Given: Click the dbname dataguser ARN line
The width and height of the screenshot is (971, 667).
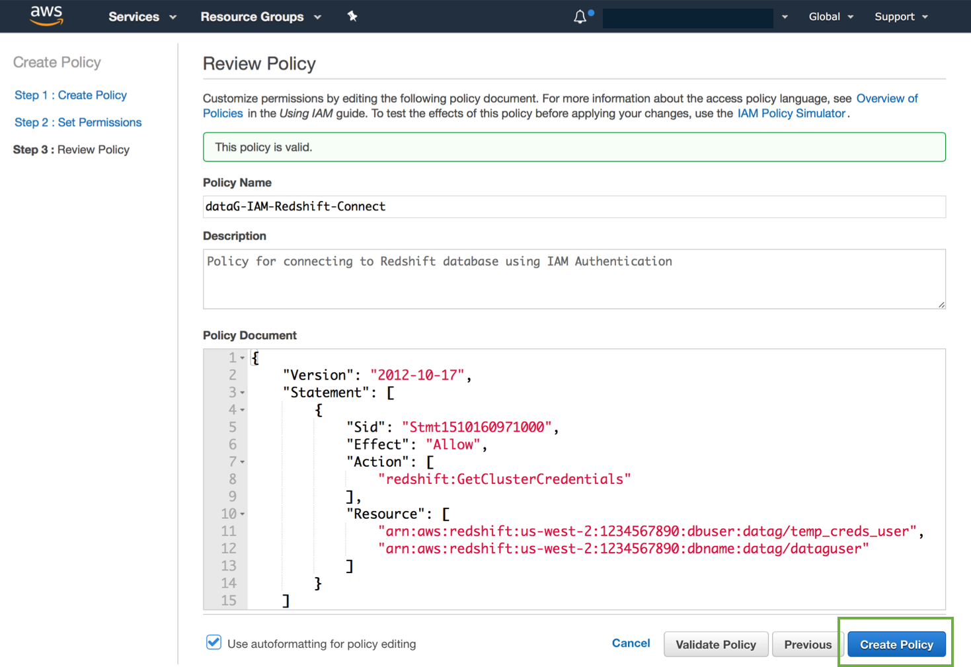Looking at the screenshot, I should click(x=623, y=549).
